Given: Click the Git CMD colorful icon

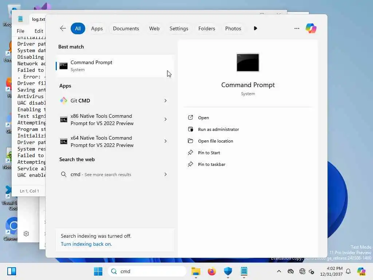Looking at the screenshot, I should coord(63,101).
